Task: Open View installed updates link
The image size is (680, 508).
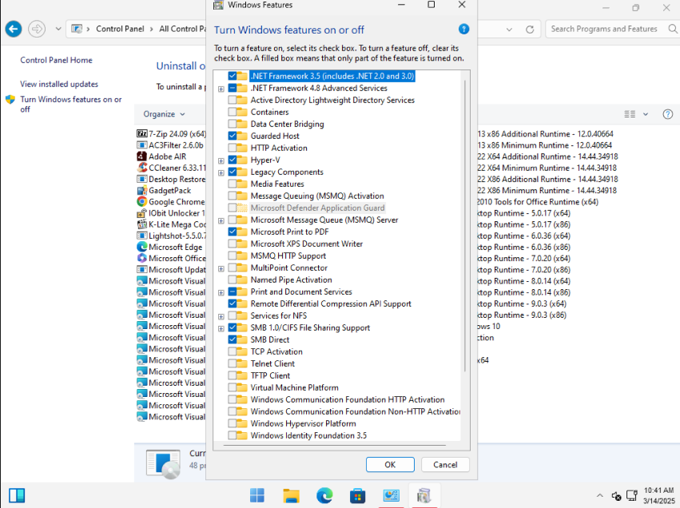Action: tap(59, 84)
